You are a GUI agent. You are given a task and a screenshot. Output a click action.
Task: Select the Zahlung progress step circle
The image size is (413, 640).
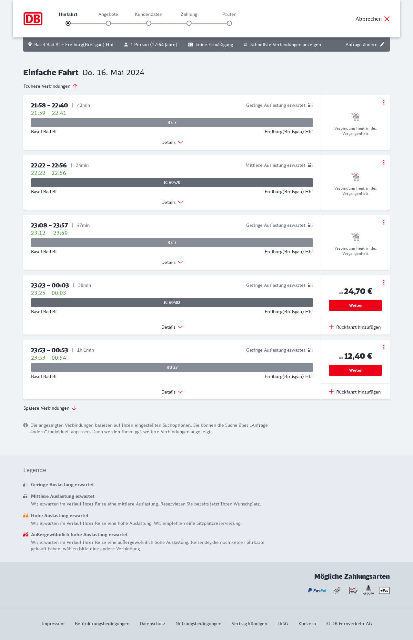(189, 23)
